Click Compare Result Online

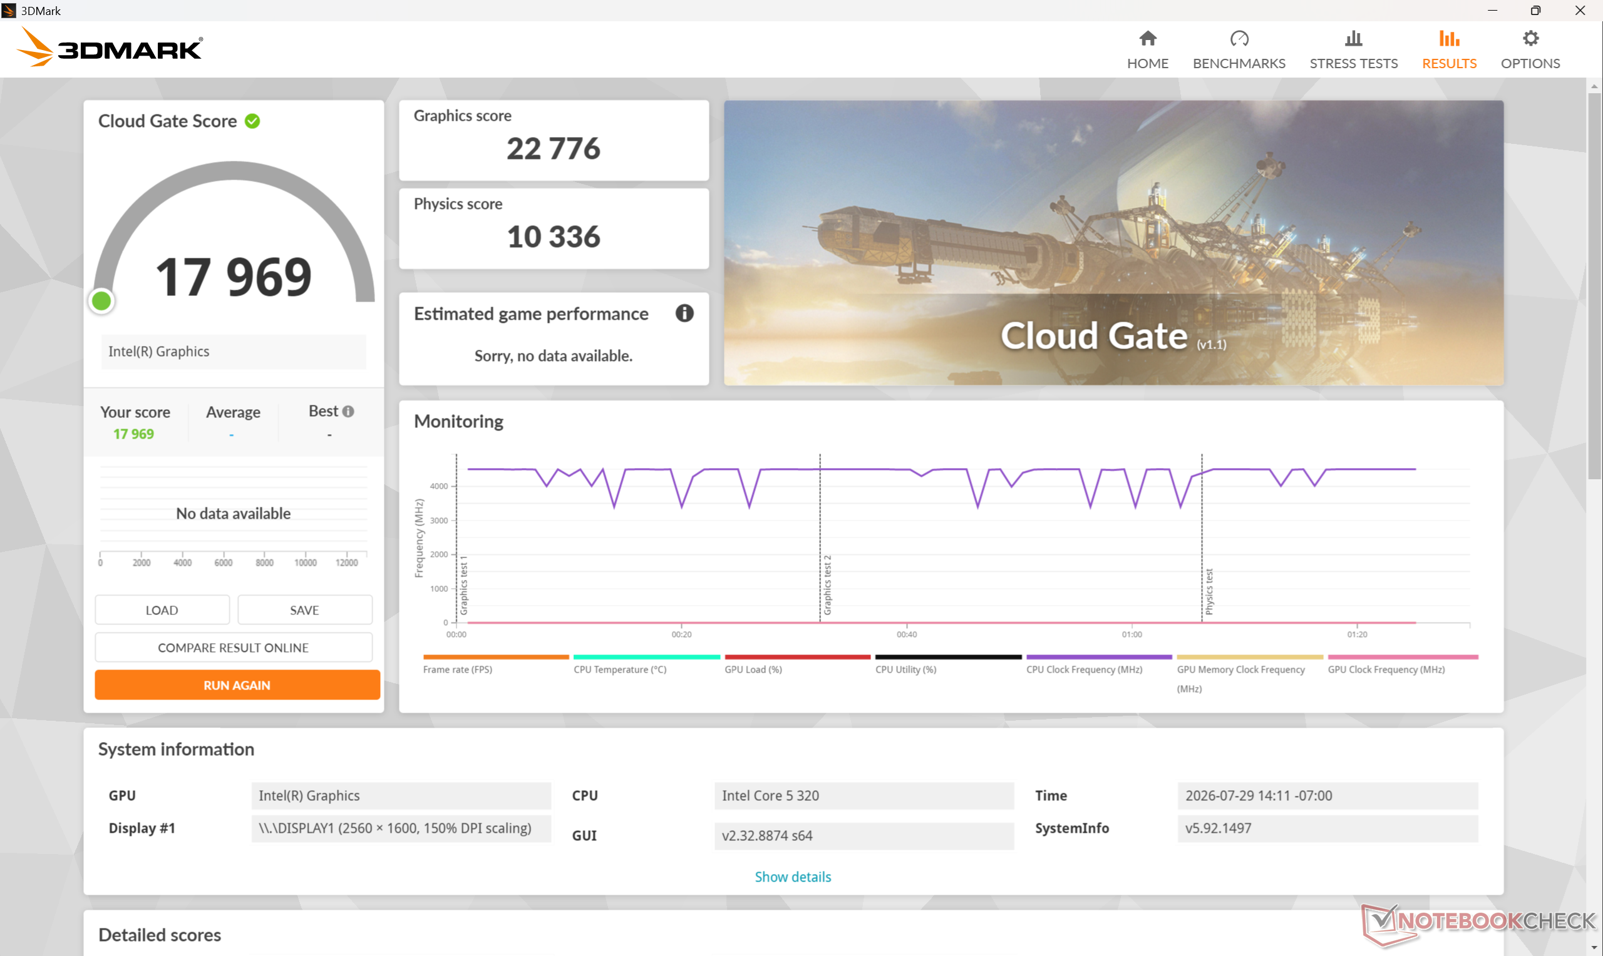point(234,647)
